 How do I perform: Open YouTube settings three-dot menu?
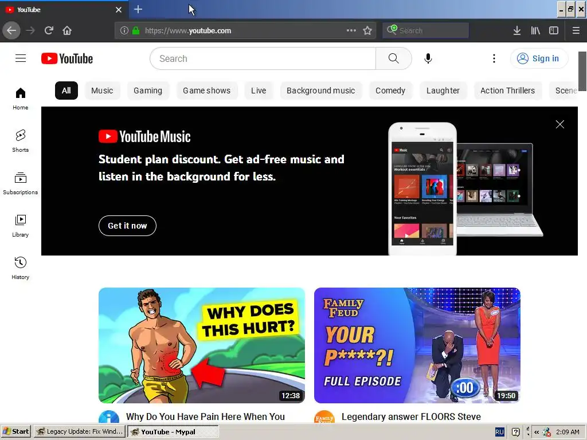(x=494, y=58)
